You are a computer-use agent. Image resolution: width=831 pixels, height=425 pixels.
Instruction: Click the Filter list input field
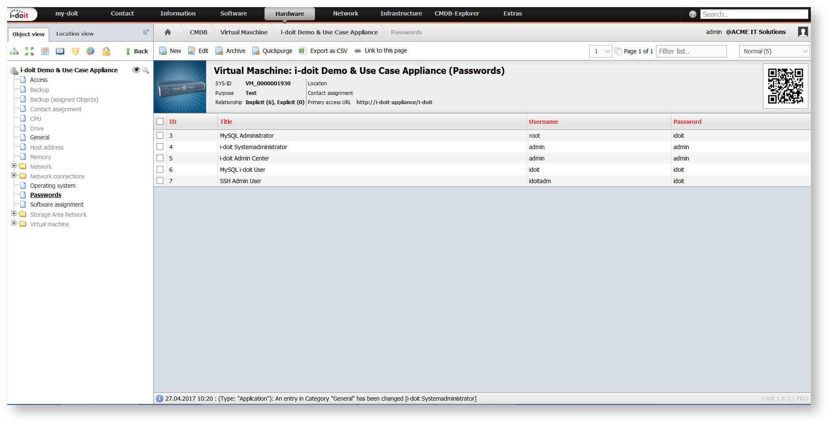(691, 51)
